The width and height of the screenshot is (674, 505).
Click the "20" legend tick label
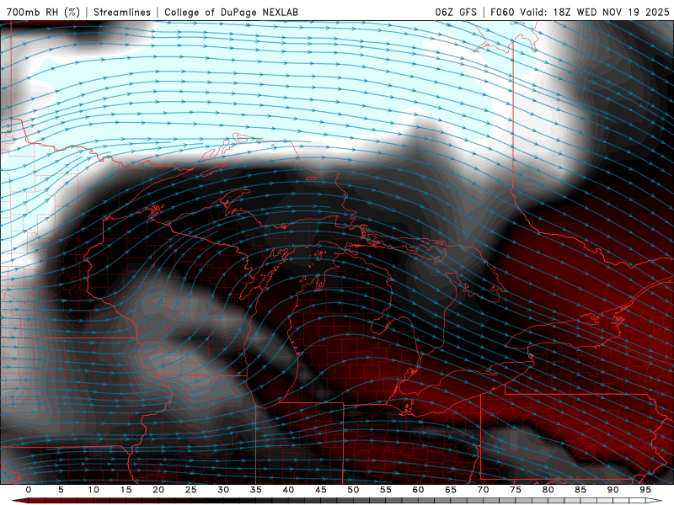158,490
